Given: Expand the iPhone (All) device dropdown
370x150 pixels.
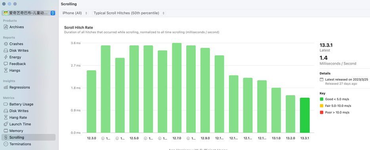Looking at the screenshot, I should 74,13.
